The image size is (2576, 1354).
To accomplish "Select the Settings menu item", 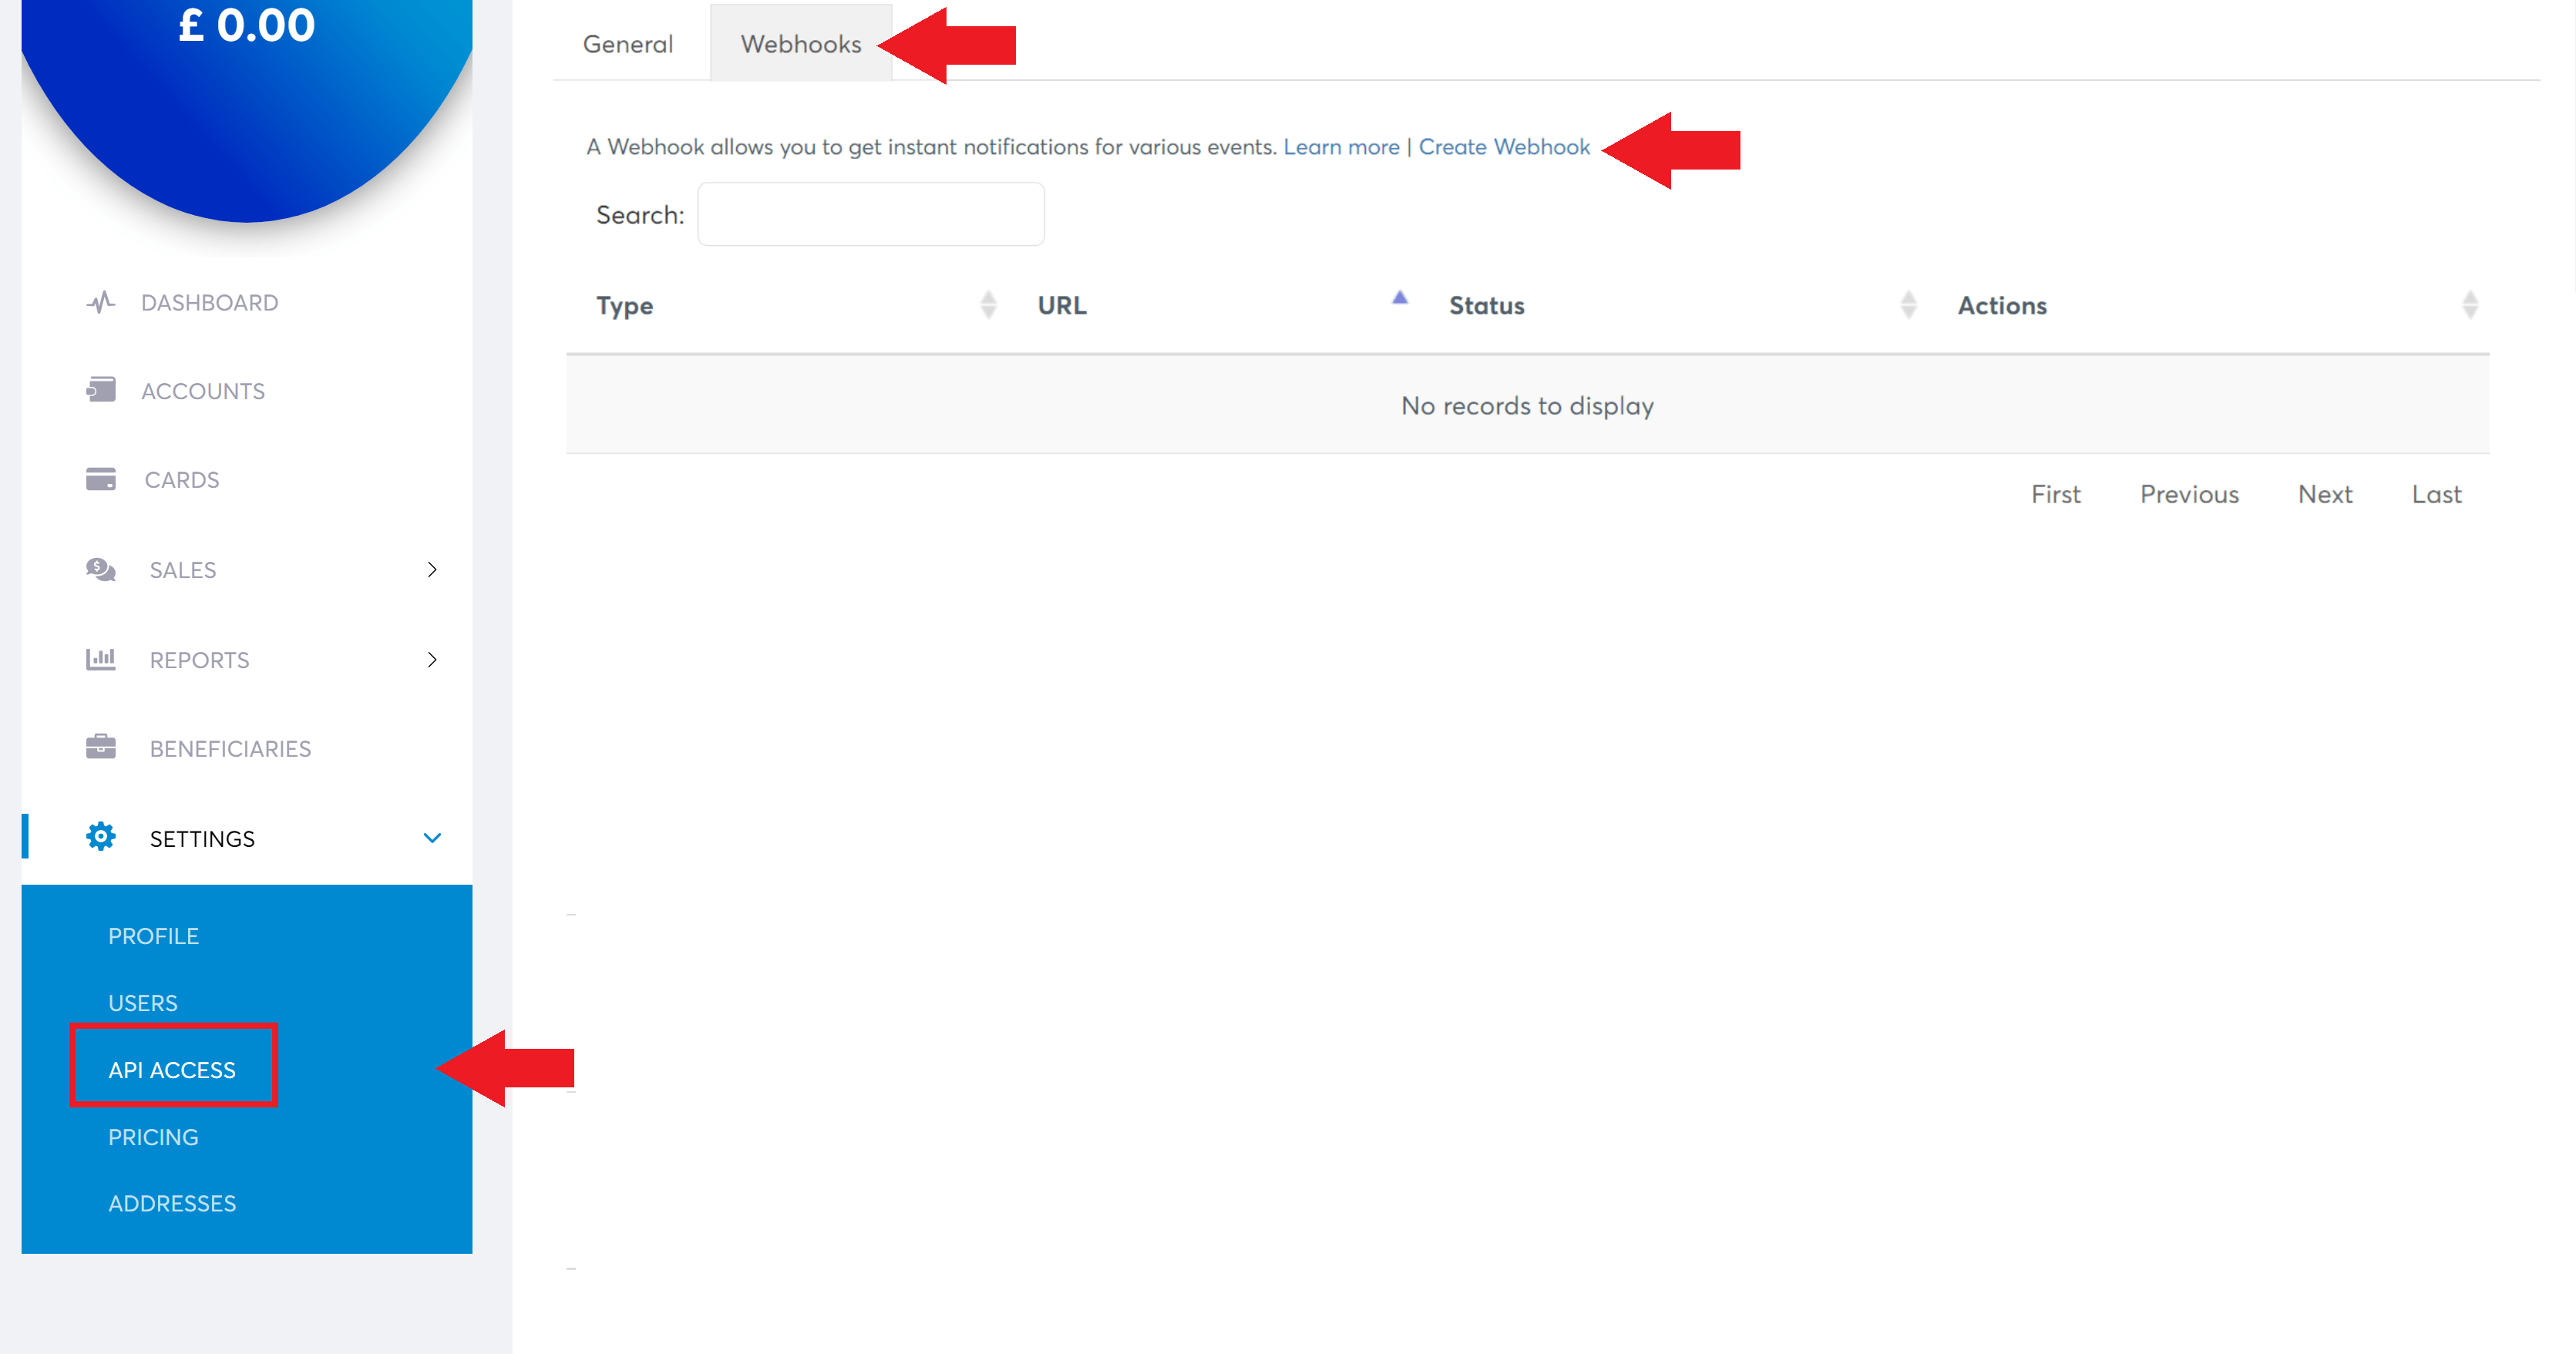I will pos(202,839).
